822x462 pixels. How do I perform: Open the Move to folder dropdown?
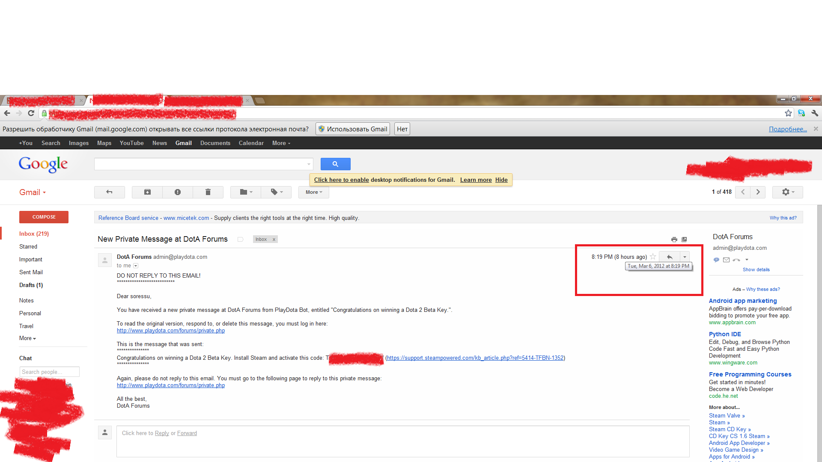point(246,192)
